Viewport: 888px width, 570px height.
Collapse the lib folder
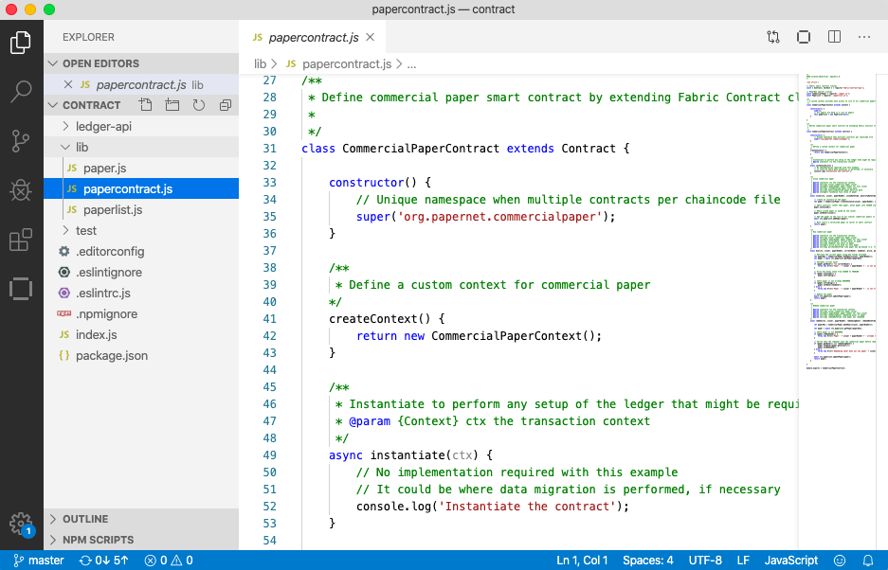(x=141, y=147)
